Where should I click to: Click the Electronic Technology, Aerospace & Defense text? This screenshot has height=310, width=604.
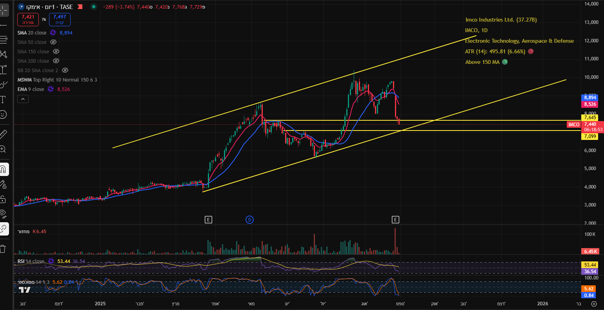click(519, 41)
